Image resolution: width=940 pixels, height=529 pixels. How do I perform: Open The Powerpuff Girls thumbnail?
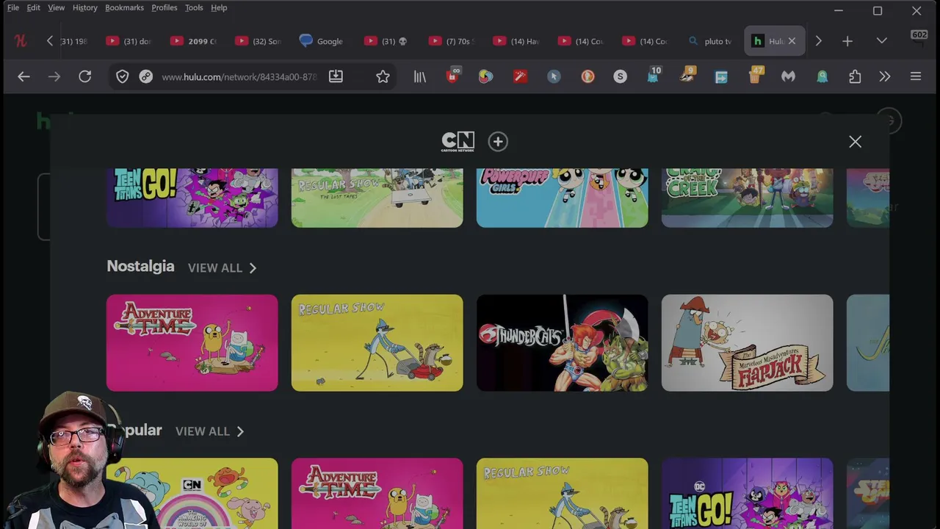click(563, 198)
